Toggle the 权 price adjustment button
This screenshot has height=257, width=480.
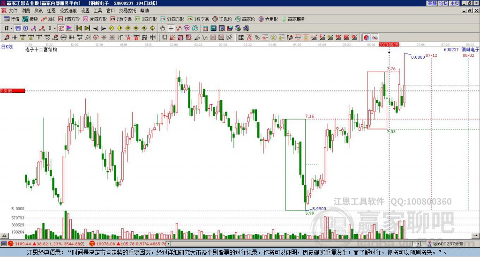pos(61,28)
